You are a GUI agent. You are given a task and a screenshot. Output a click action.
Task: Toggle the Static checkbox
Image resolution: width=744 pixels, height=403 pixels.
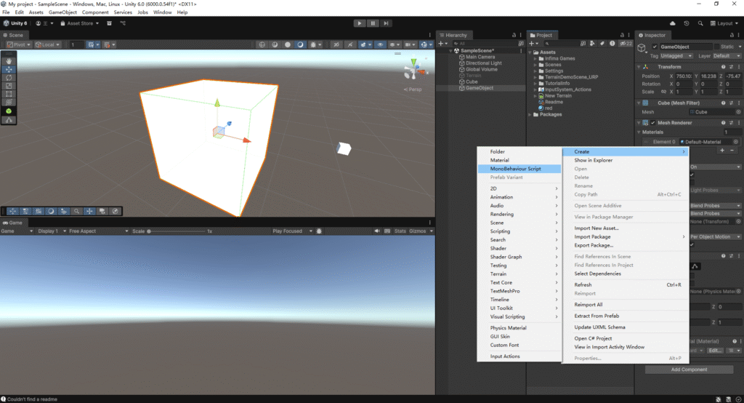click(717, 47)
